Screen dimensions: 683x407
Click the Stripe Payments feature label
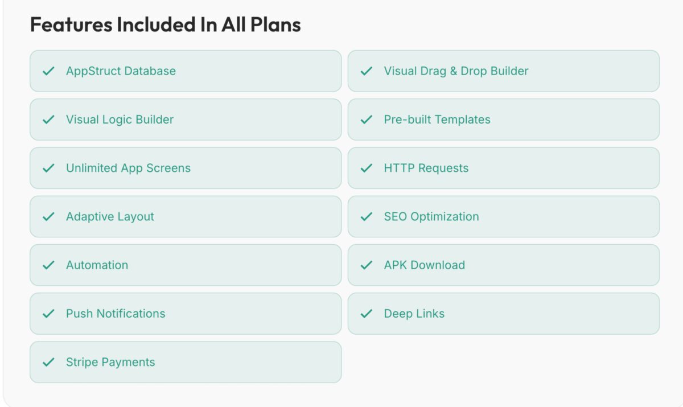[x=110, y=362]
